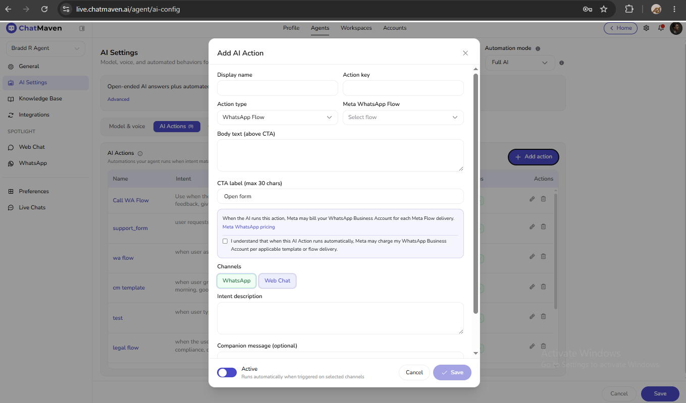Click Save in the dialog footer
The image size is (686, 403).
tap(452, 372)
